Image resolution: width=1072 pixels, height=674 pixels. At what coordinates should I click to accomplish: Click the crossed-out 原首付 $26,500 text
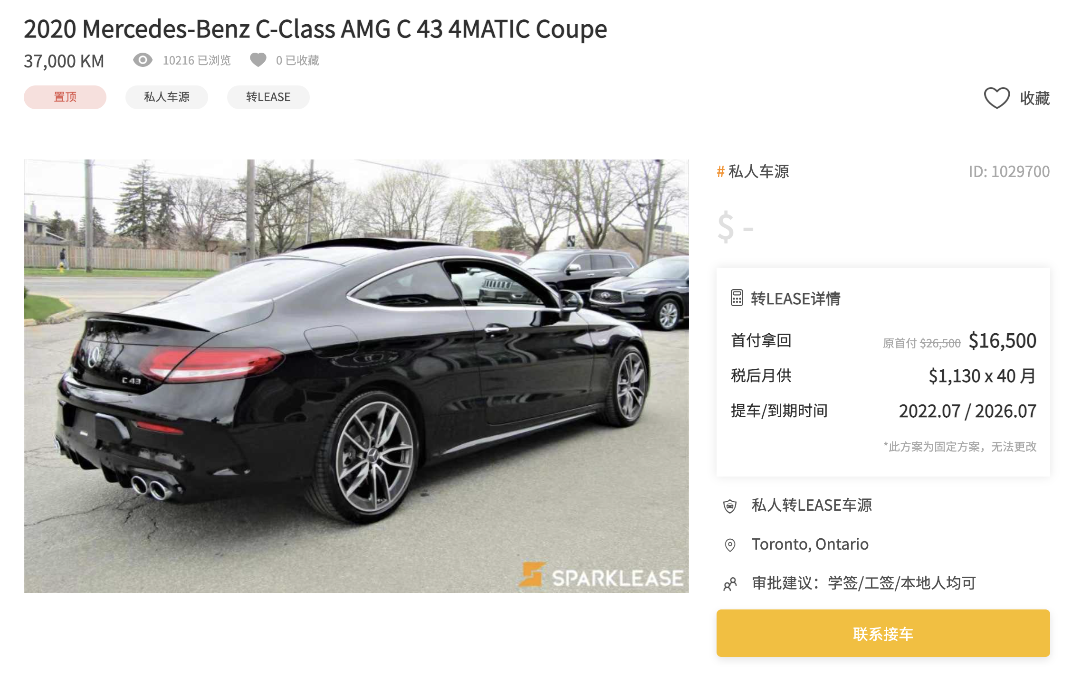(921, 343)
